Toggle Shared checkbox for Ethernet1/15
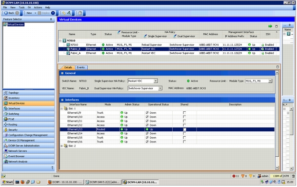The width and height of the screenshot is (297, 187). coord(184,138)
